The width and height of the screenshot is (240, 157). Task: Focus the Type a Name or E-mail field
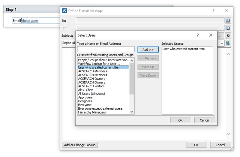click(x=106, y=49)
